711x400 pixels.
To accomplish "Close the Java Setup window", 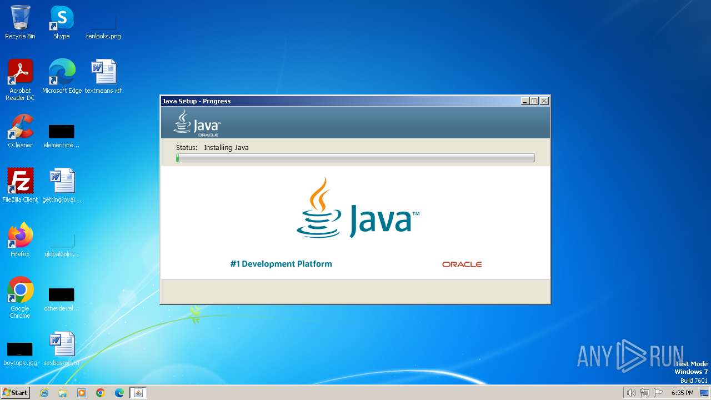I will click(544, 101).
